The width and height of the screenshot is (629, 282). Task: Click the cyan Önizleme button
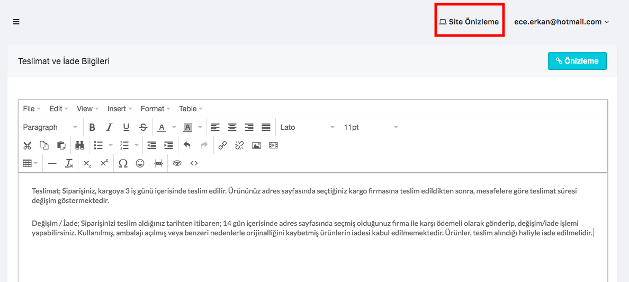pos(577,61)
